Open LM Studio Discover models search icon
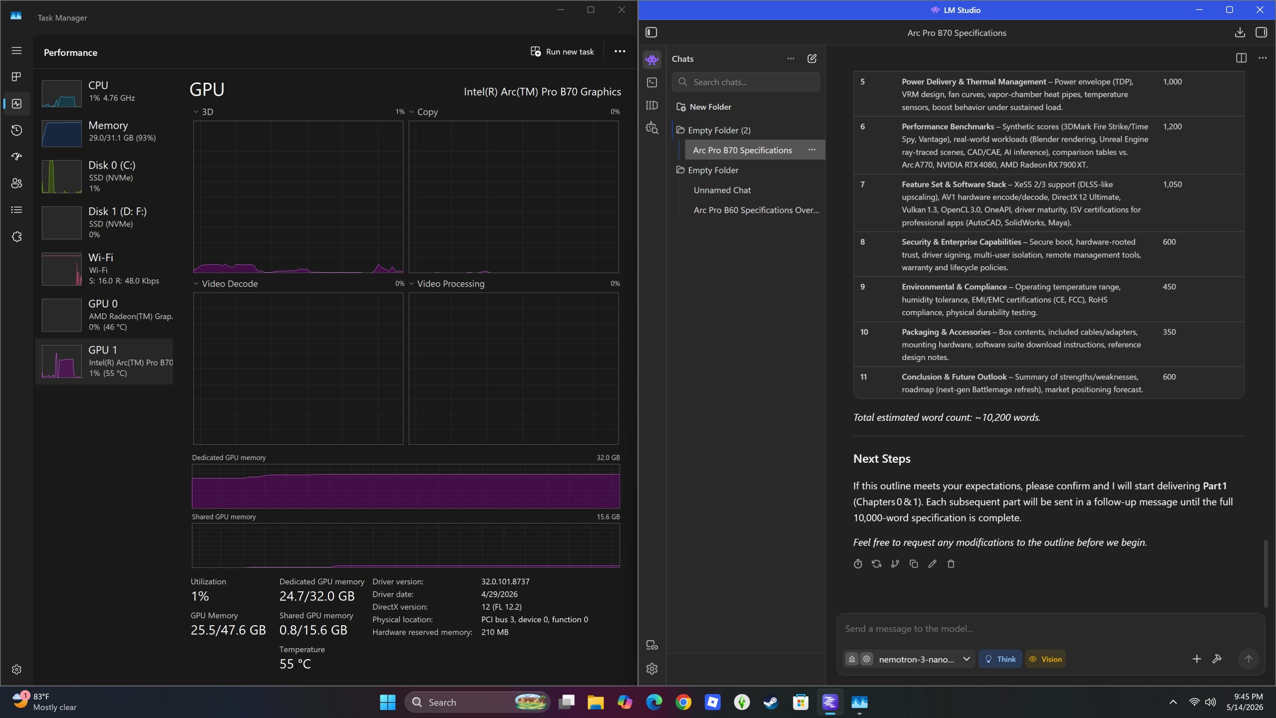The height and width of the screenshot is (718, 1276). 652,128
